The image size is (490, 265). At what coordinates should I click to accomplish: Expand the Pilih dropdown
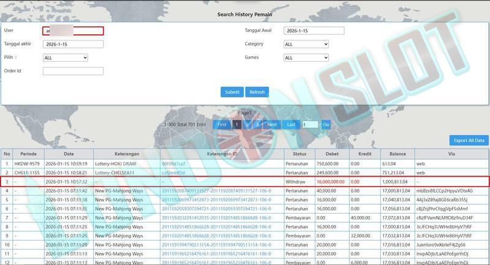click(66, 58)
